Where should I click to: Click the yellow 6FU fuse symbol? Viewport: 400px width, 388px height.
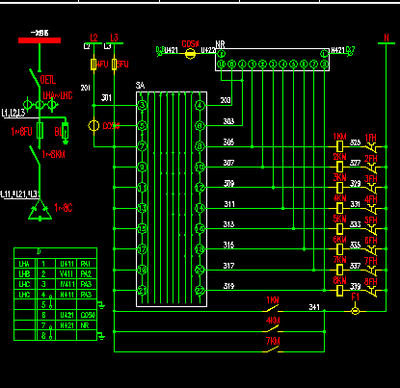(114, 65)
